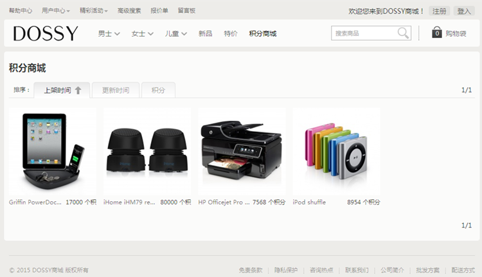The image size is (482, 277).
Task: Go to 特价 menu item
Action: (x=231, y=33)
